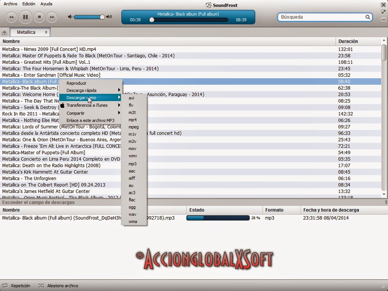Click the Apple icon beside iTunes transfer

tap(62, 105)
